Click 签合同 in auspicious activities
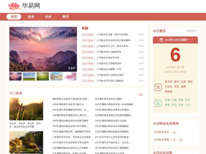 [169, 81]
